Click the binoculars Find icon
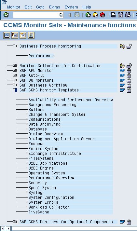The image size is (137, 231). pos(120,15)
